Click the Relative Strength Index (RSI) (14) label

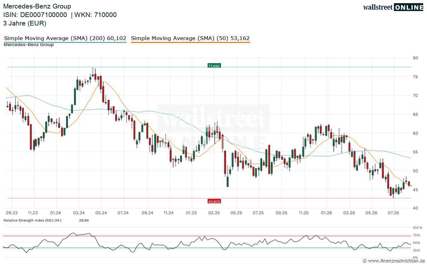click(32, 220)
